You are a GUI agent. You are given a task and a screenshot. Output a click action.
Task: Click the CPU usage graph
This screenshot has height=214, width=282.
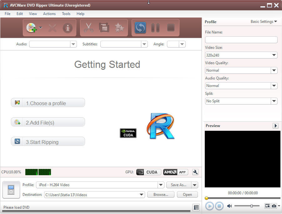click(x=38, y=172)
